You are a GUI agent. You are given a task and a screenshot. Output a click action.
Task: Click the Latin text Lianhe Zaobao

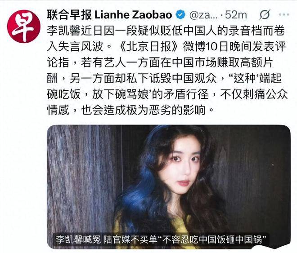click(133, 15)
